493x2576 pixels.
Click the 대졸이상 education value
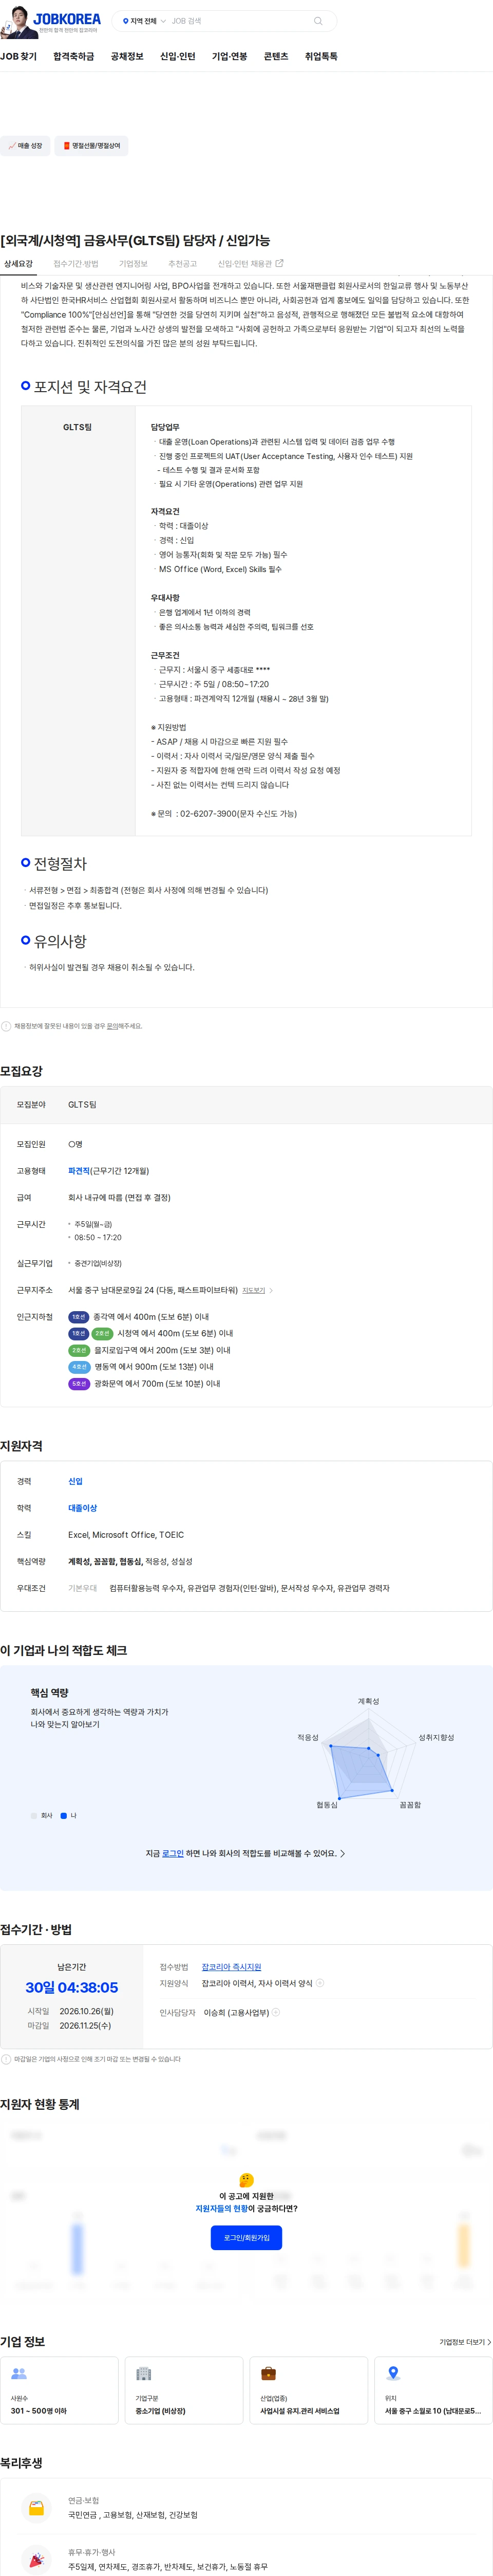(82, 1508)
